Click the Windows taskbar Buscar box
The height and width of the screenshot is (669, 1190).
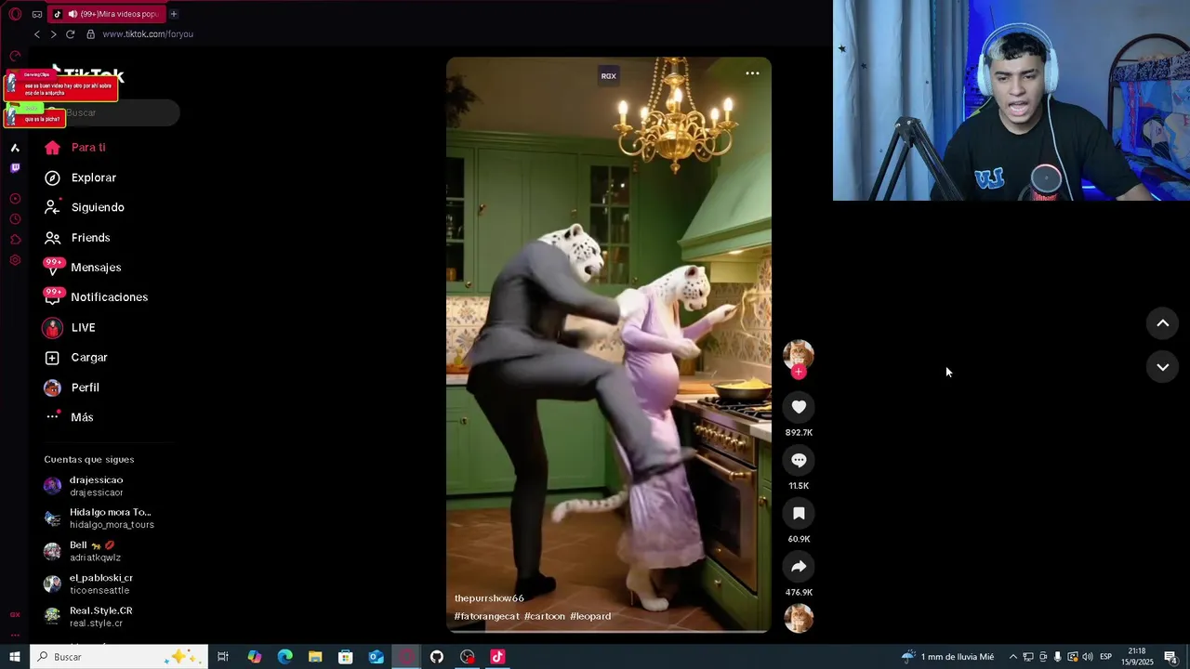point(119,657)
